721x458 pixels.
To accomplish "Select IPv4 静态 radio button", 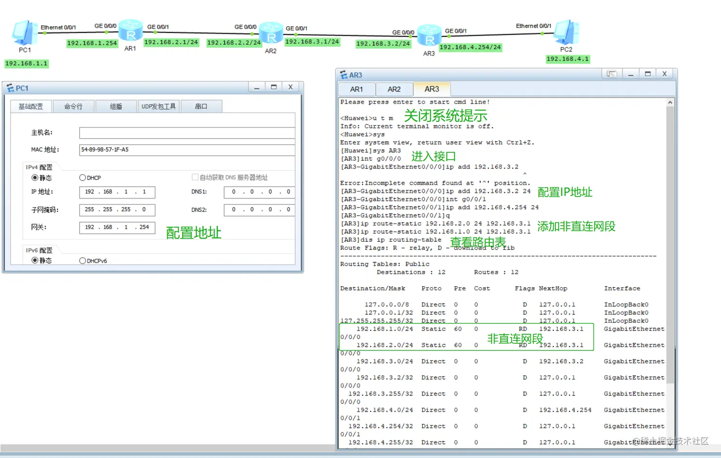I will click(35, 178).
